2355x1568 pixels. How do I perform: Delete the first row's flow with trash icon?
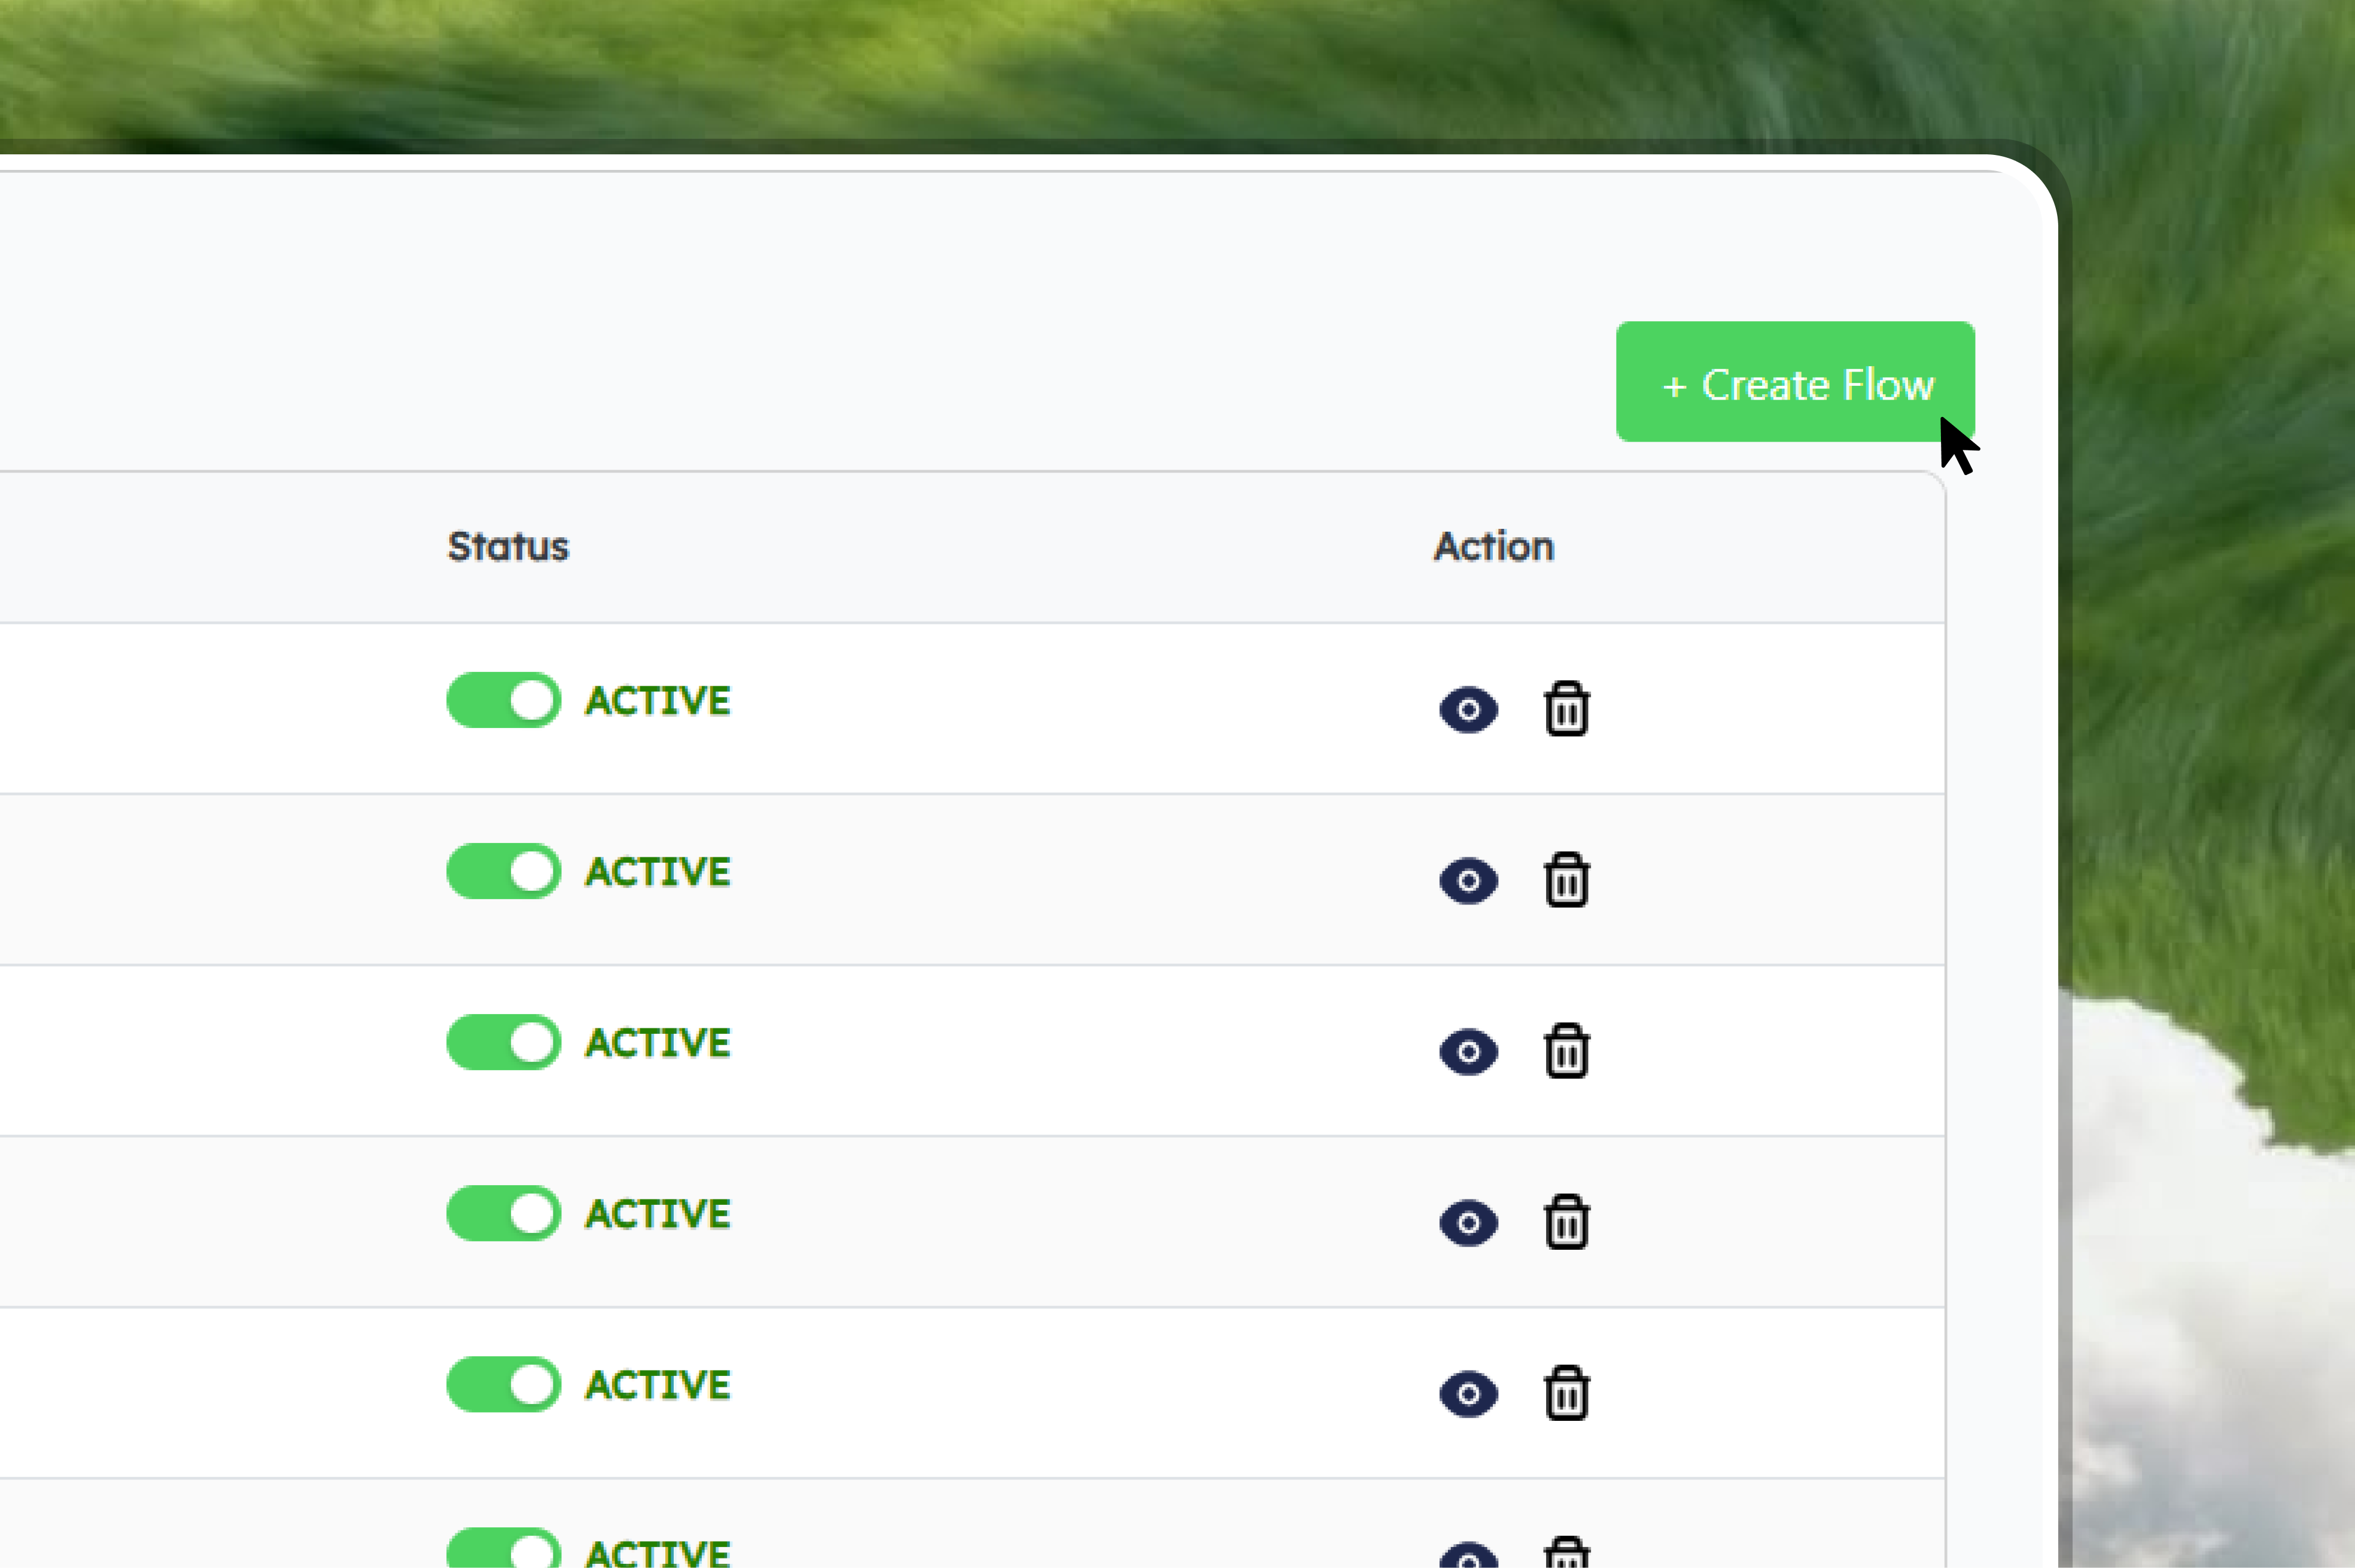[1566, 709]
